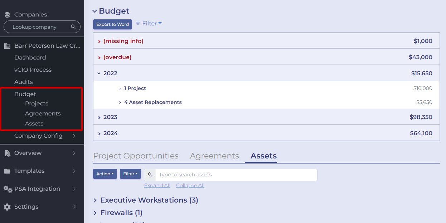Screen dimensions: 446x223
Task: Switch to the Project Opportunities tab
Action: point(136,156)
